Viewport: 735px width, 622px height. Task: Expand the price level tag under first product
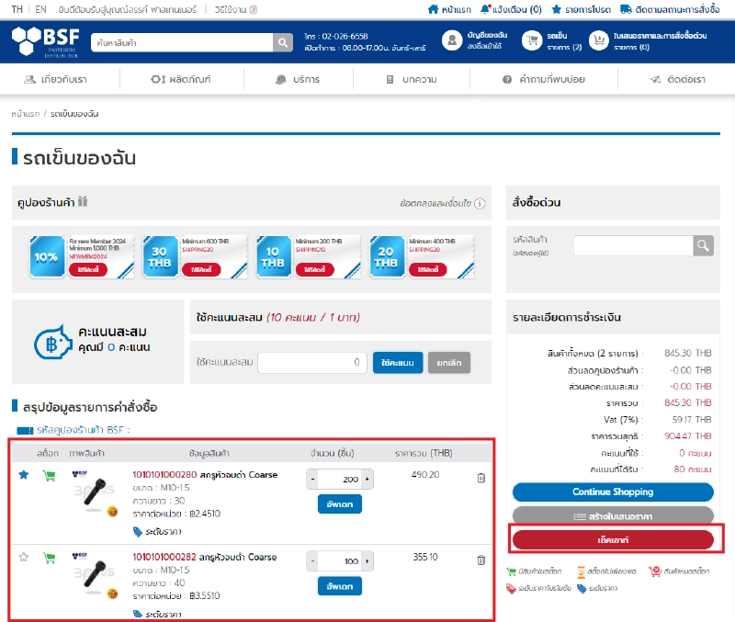157,532
